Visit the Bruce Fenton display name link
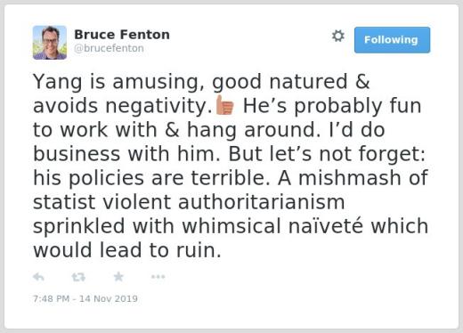Screen dimensions: 463x333 (122, 35)
